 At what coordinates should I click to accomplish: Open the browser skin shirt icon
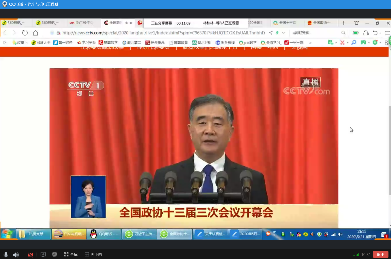click(356, 23)
